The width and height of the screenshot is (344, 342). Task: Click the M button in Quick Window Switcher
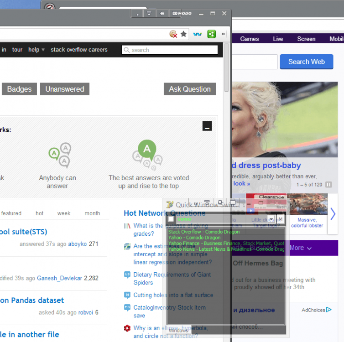[280, 219]
